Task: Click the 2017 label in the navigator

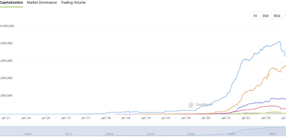Action: (69, 134)
